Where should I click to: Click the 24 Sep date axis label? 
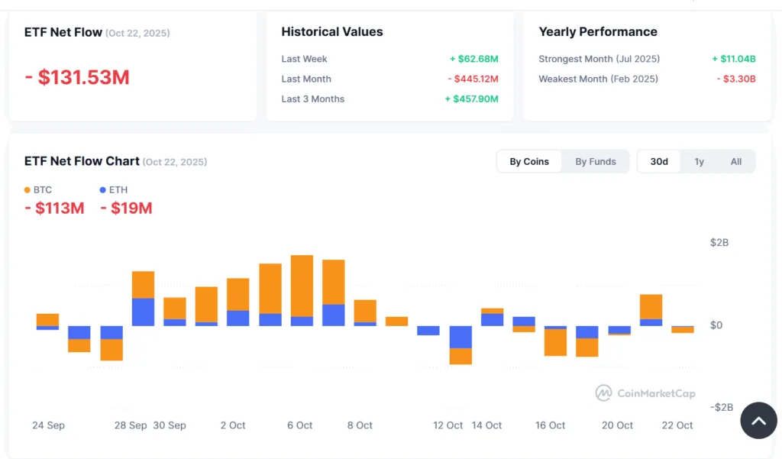point(48,425)
